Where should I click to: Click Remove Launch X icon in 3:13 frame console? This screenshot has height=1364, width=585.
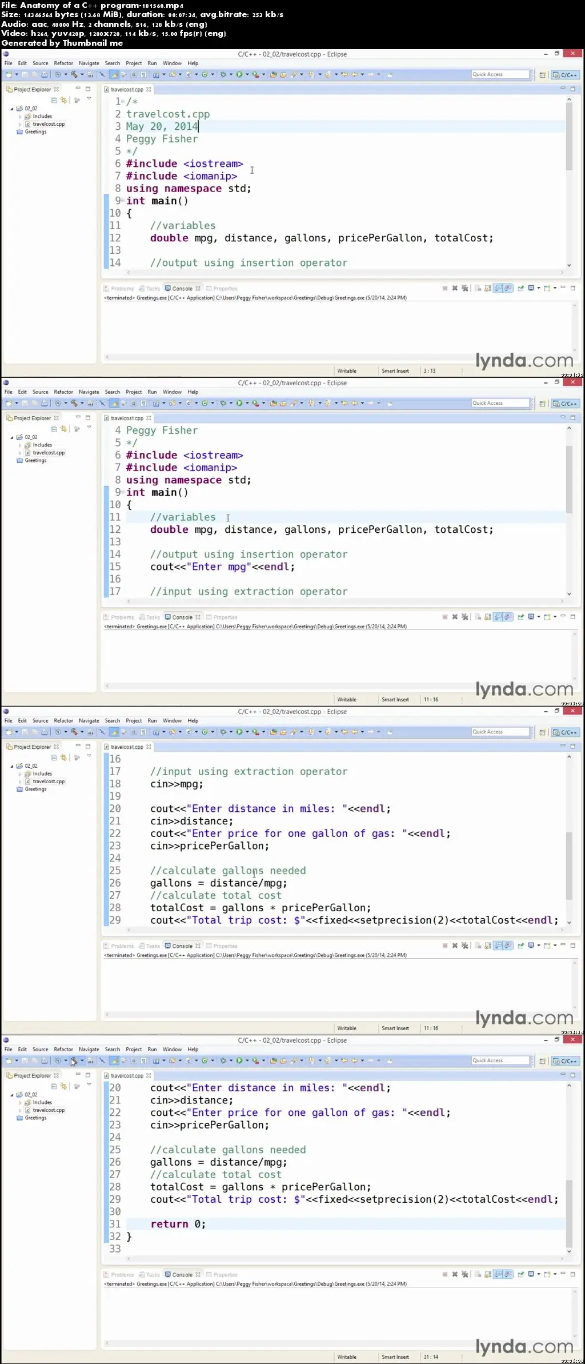455,288
